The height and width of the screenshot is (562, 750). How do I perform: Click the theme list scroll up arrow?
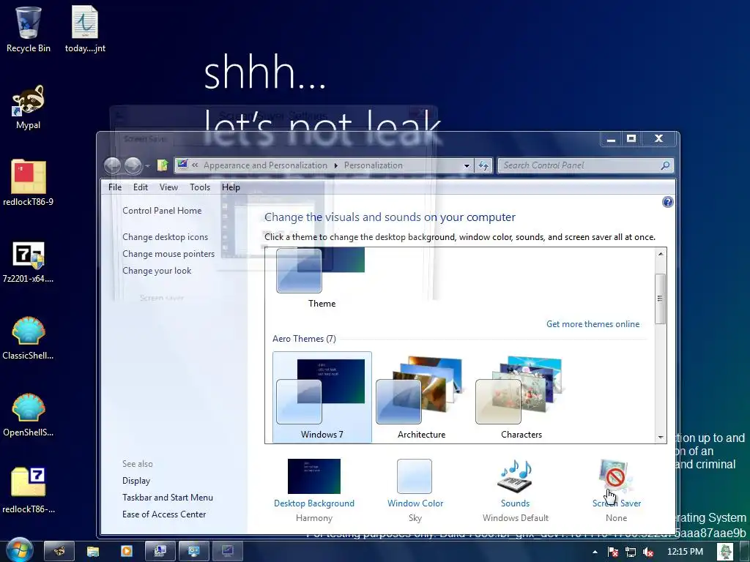pyautogui.click(x=661, y=254)
